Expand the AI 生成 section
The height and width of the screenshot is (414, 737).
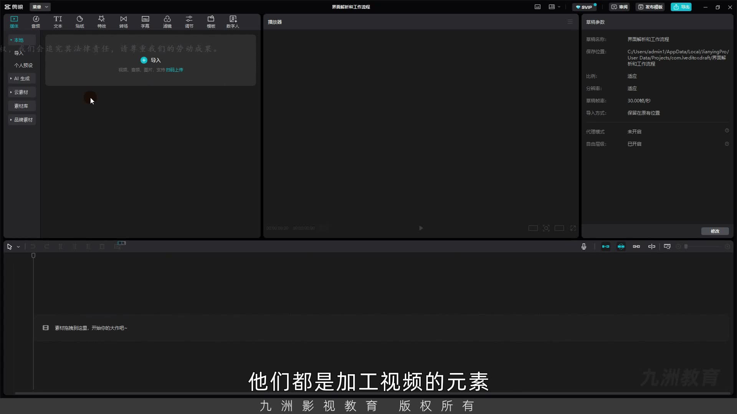pos(22,79)
